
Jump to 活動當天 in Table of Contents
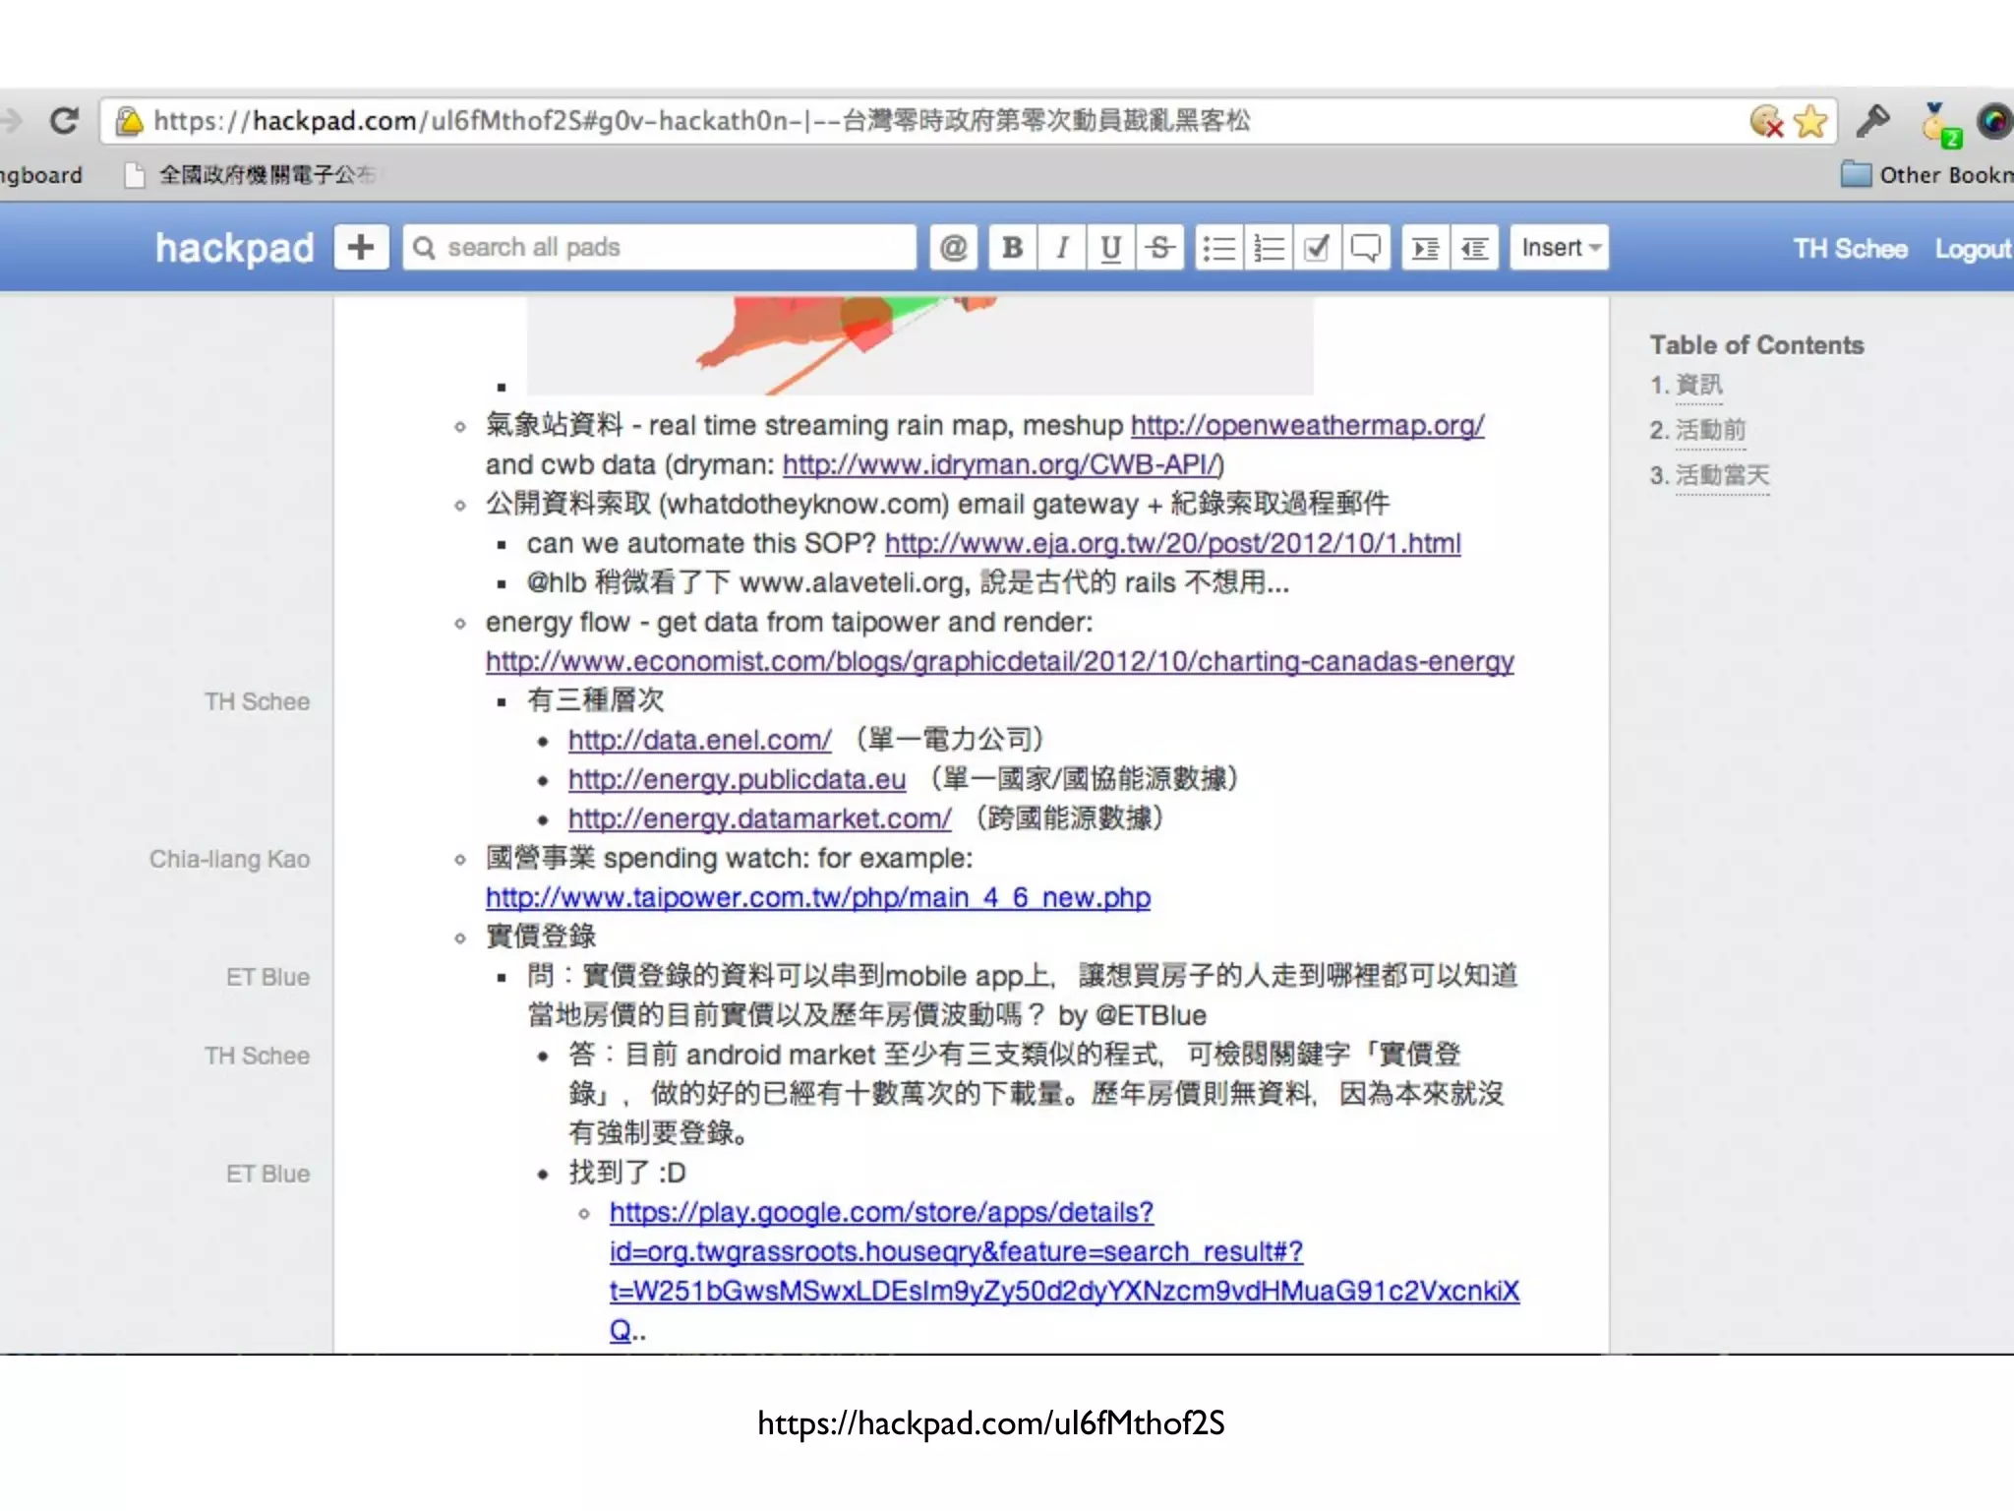(x=1721, y=475)
